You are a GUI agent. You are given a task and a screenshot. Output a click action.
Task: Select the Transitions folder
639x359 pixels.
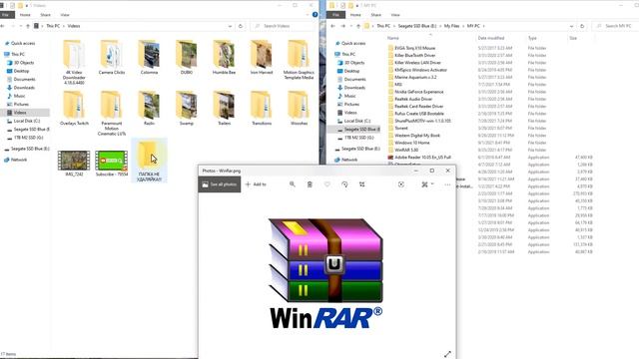point(262,109)
